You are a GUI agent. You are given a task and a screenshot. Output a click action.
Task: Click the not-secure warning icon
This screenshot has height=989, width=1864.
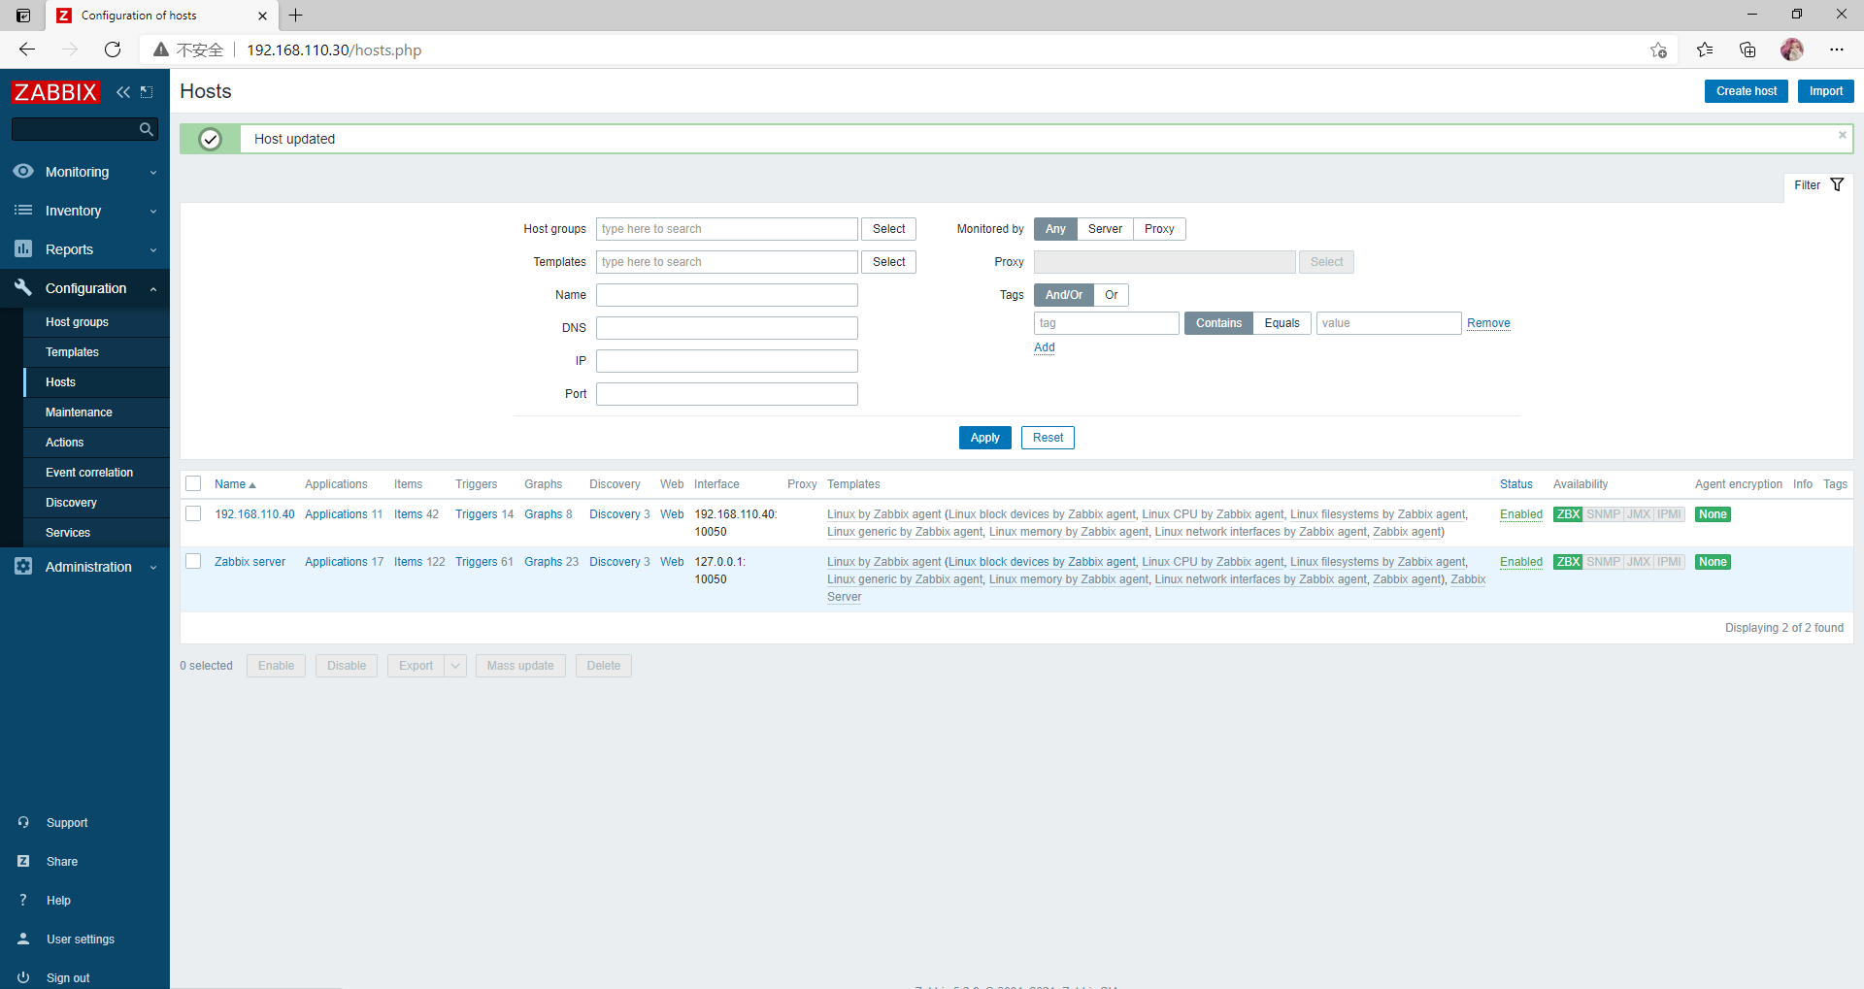click(161, 49)
